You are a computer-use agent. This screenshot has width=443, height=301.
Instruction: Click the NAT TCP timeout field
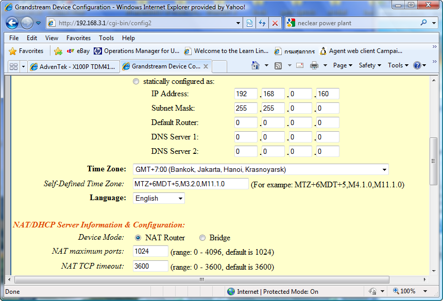click(x=150, y=266)
